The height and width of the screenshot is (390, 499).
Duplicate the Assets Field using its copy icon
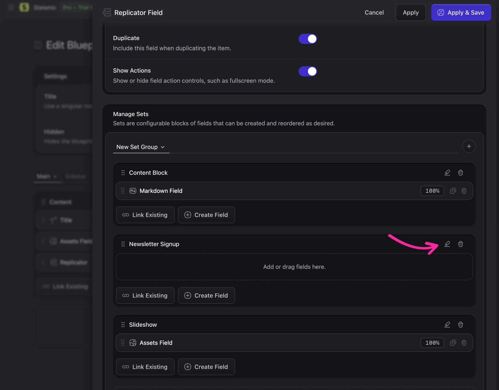pos(452,343)
